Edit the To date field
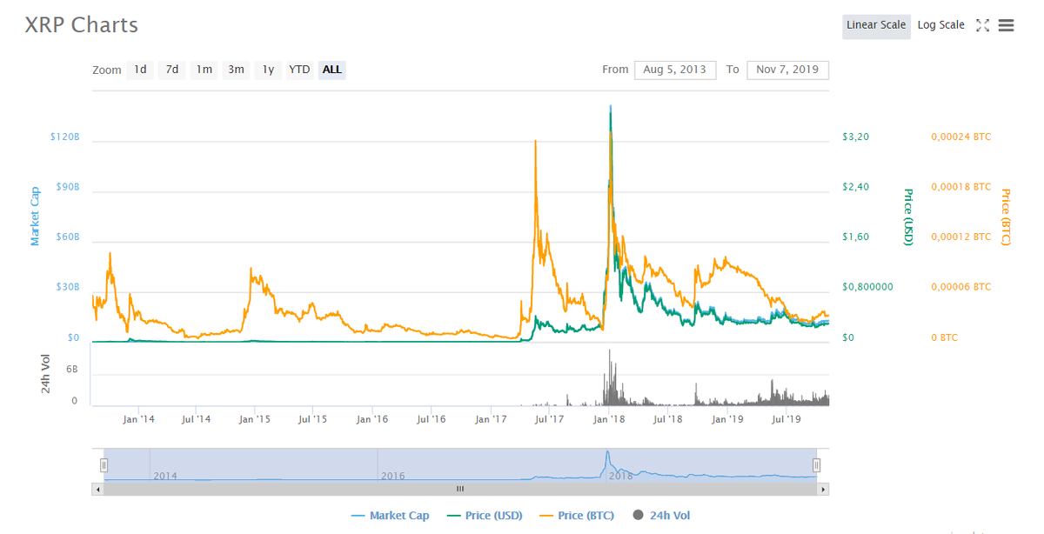Screen dimensions: 1044x534 pos(787,70)
